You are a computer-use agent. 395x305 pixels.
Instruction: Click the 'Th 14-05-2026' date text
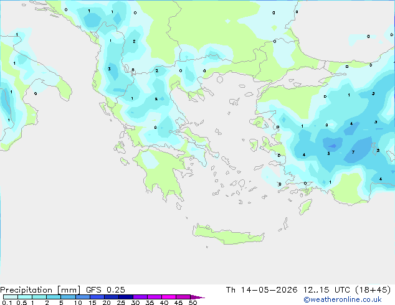click(x=262, y=290)
